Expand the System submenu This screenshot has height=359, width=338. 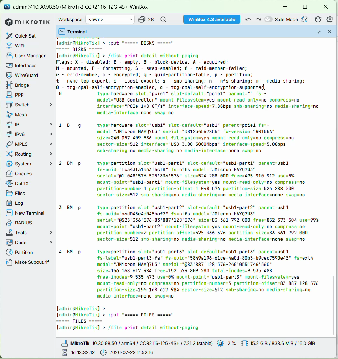point(51,164)
